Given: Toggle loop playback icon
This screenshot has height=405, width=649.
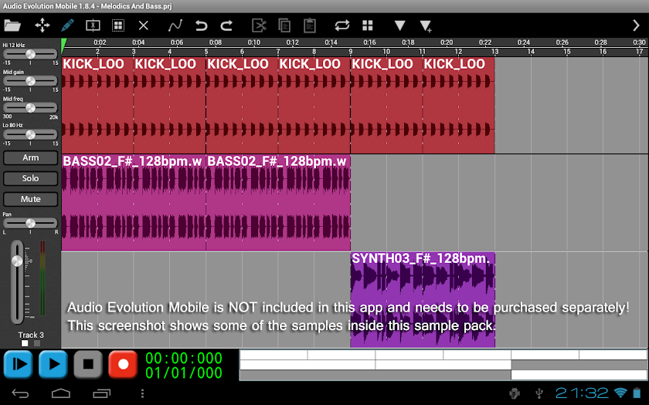Looking at the screenshot, I should click(342, 25).
